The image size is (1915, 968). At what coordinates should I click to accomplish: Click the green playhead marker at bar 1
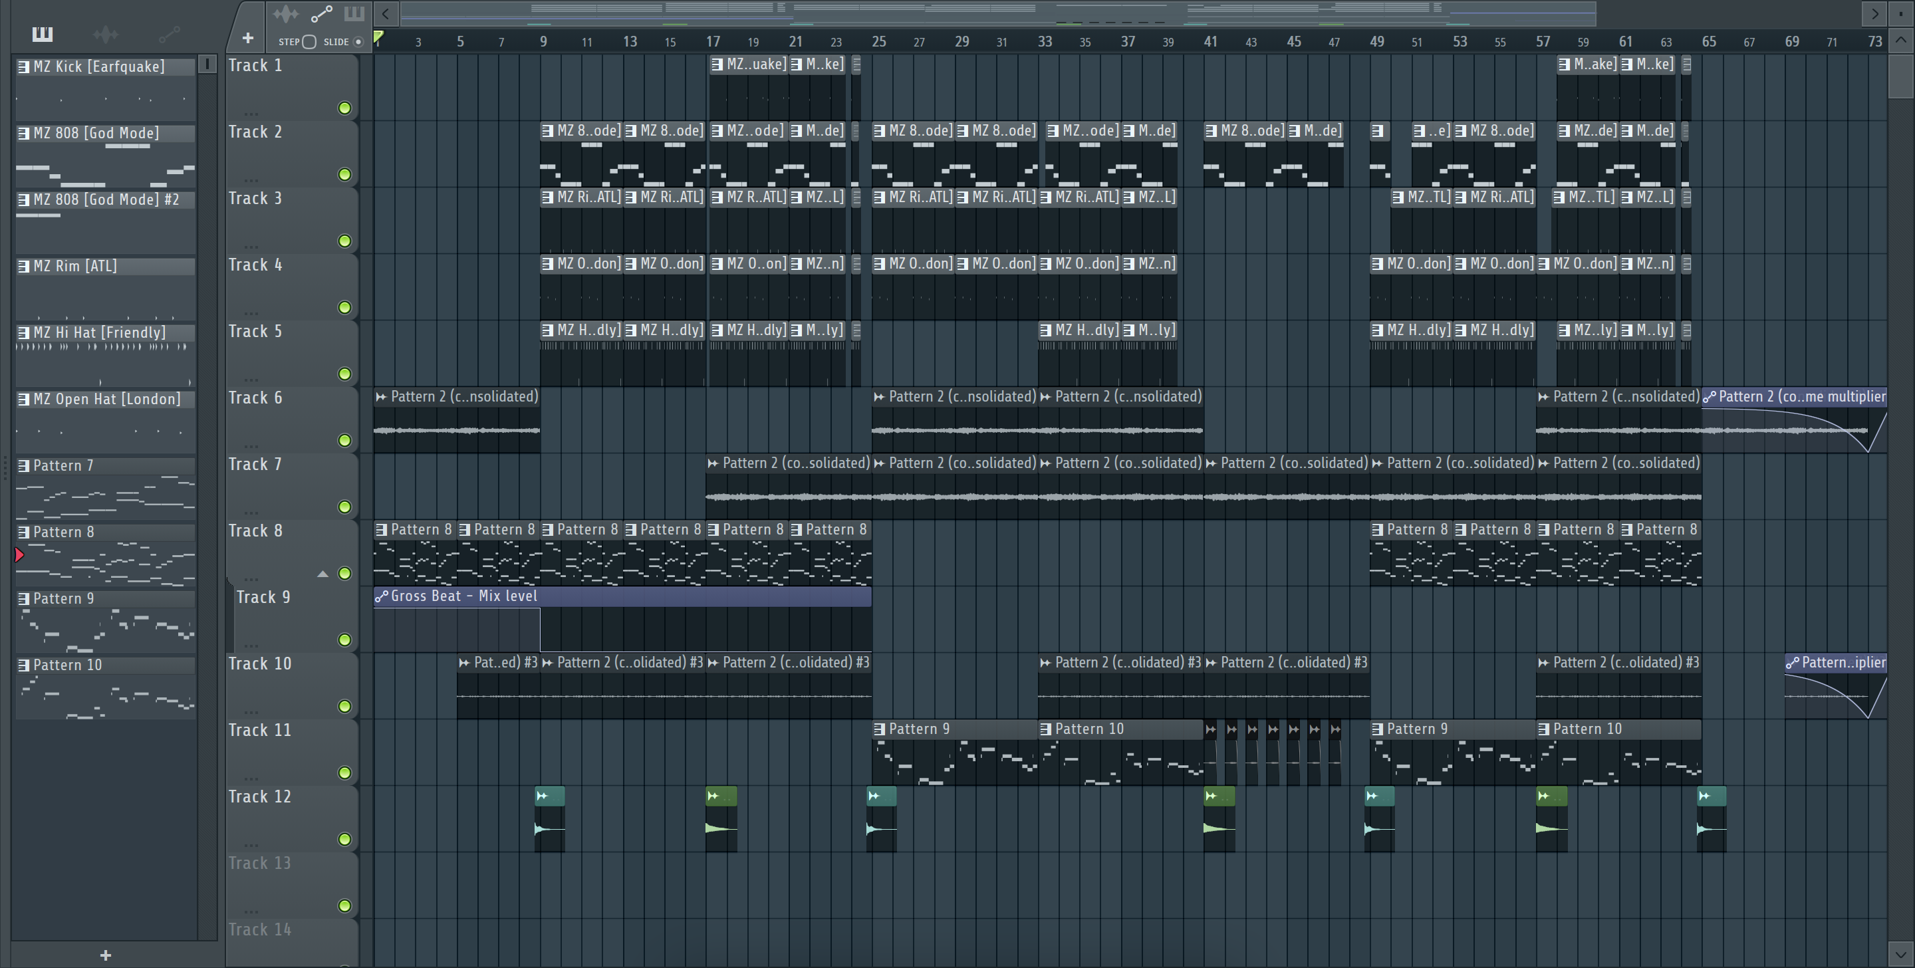pos(378,37)
